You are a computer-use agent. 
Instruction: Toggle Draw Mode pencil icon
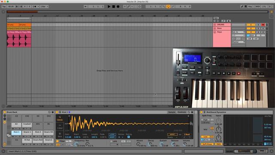(242, 6)
